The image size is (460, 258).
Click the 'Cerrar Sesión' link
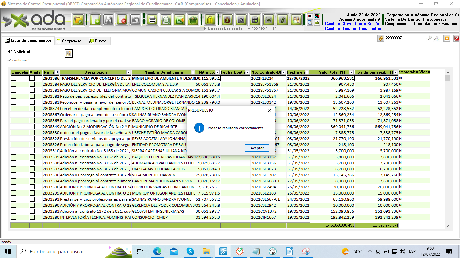click(367, 24)
